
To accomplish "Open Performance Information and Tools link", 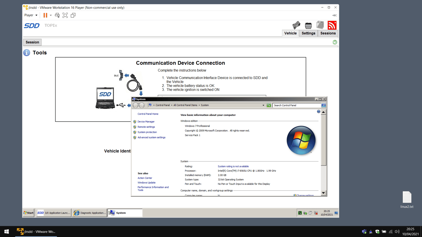I will coord(153,189).
